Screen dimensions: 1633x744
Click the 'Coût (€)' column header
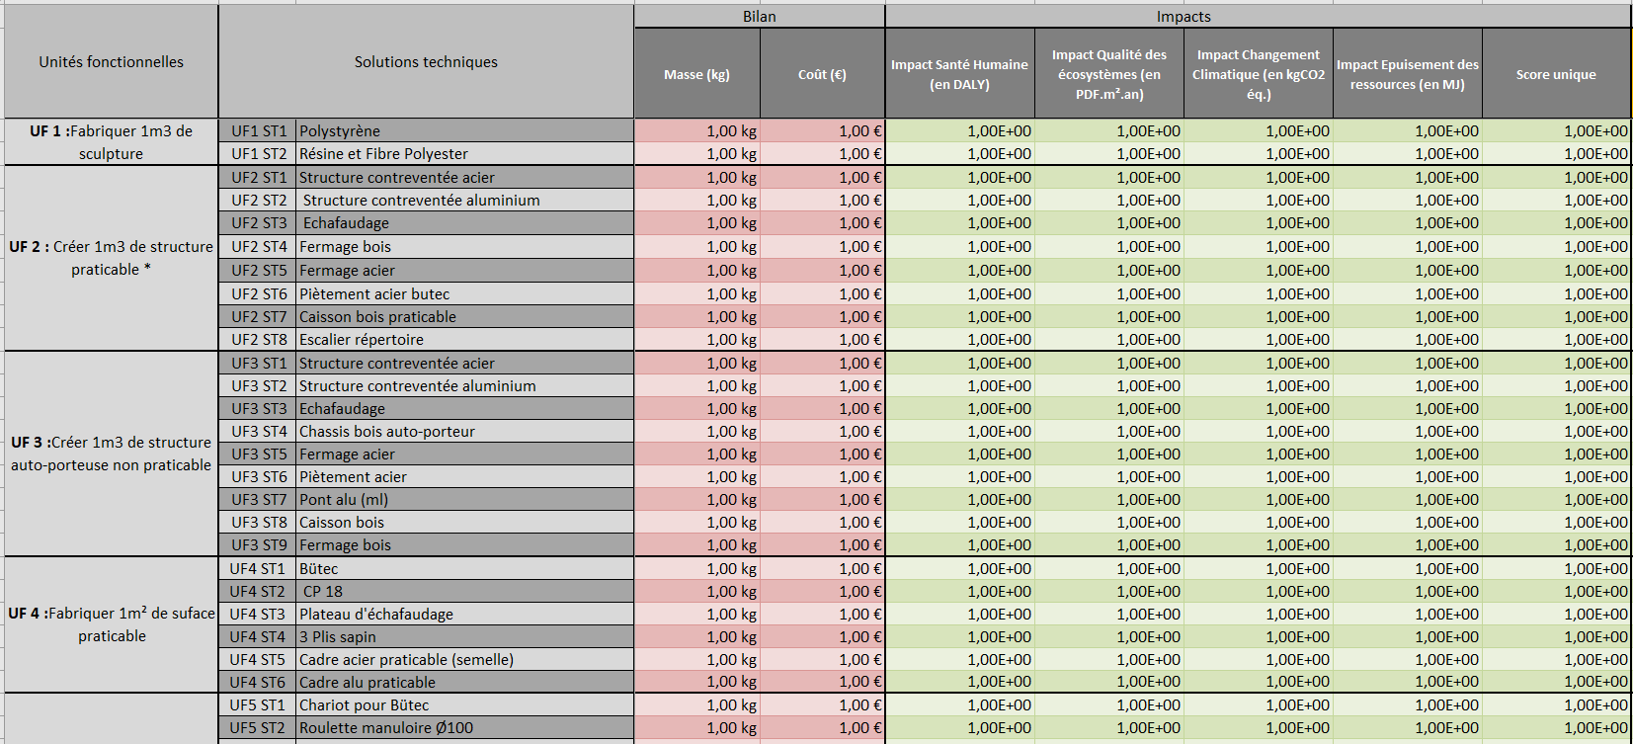pos(822,75)
